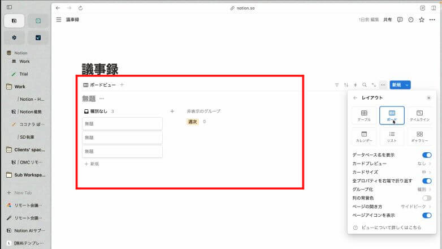
Task: Open the grouping setting
Action: 392,190
